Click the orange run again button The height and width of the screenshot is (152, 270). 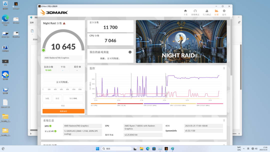63,111
